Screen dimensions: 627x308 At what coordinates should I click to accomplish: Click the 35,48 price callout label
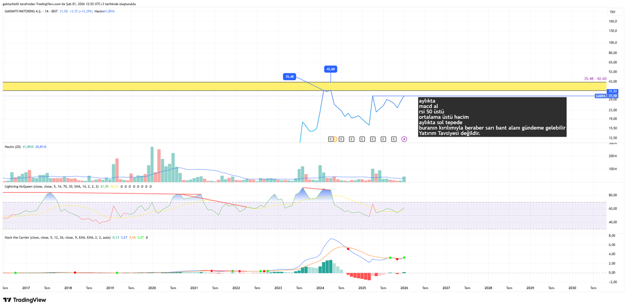(289, 77)
